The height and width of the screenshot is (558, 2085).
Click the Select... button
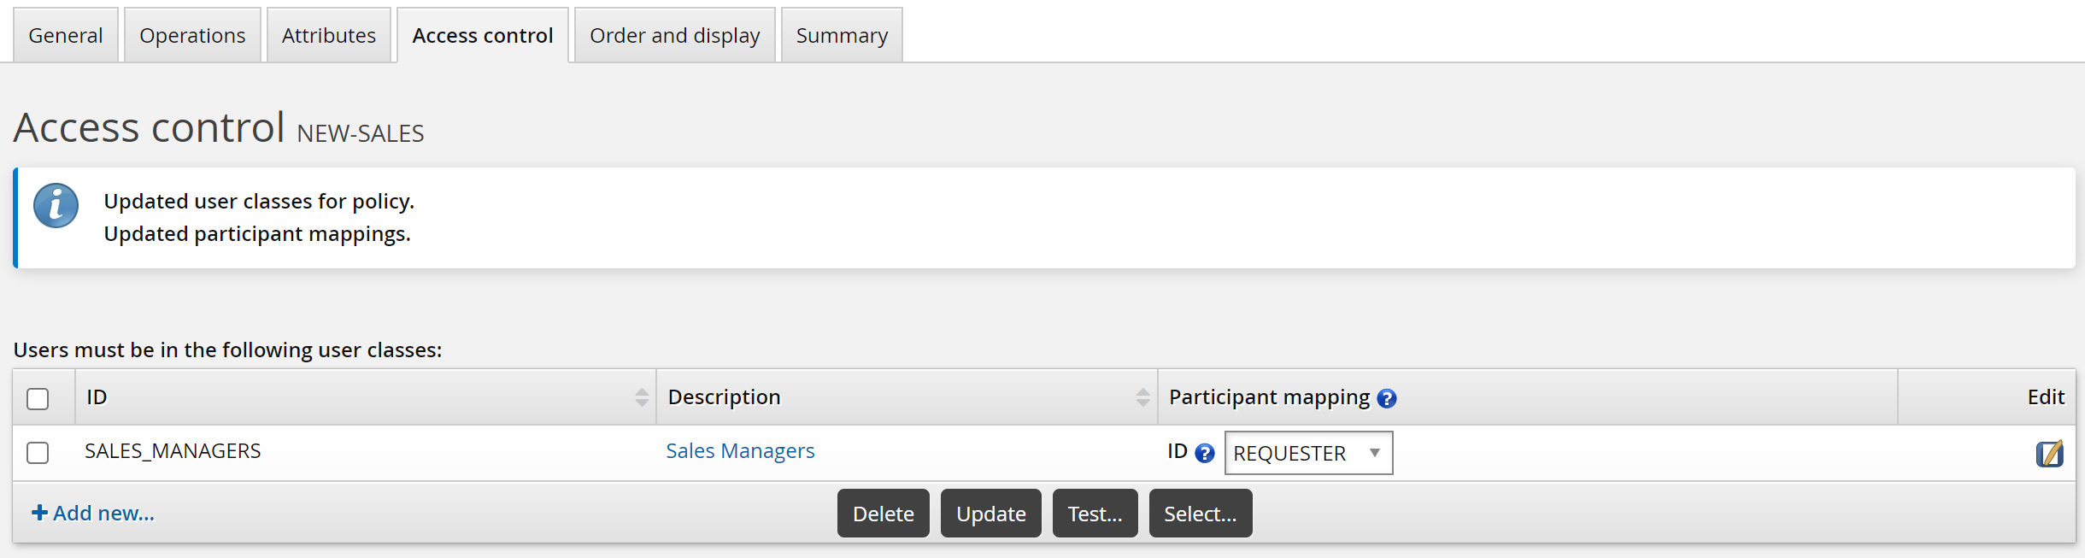pos(1200,514)
